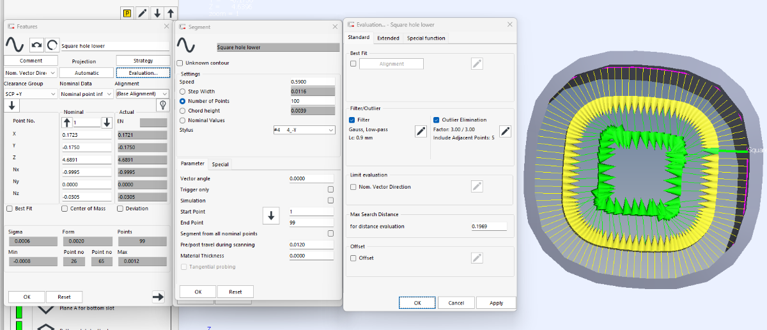Screen dimensions: 767x330
Task: Uncheck the Outlier Elimination checkbox
Action: (436, 120)
